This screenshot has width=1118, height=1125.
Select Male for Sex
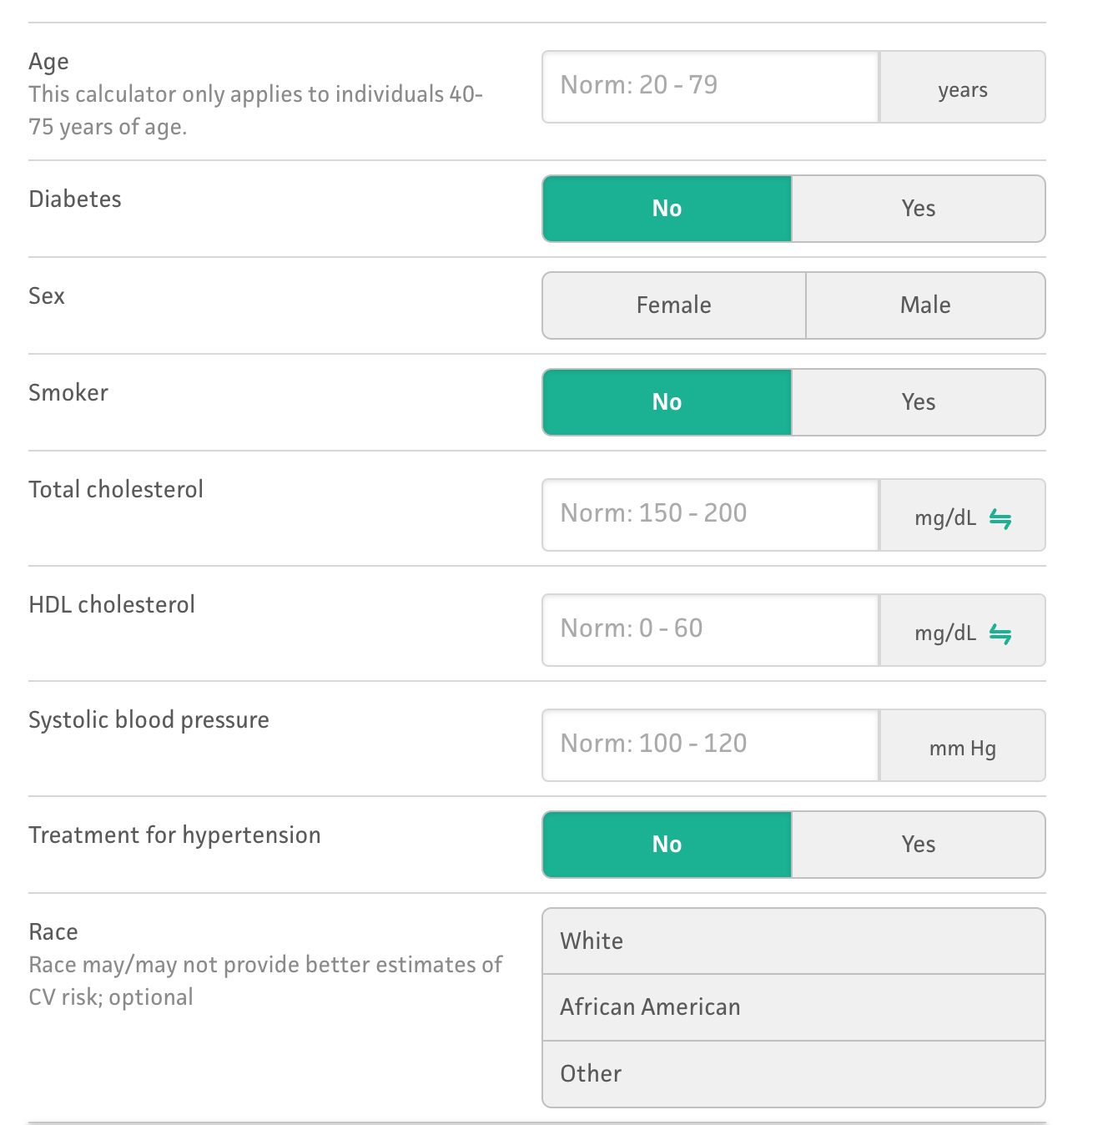pyautogui.click(x=926, y=305)
